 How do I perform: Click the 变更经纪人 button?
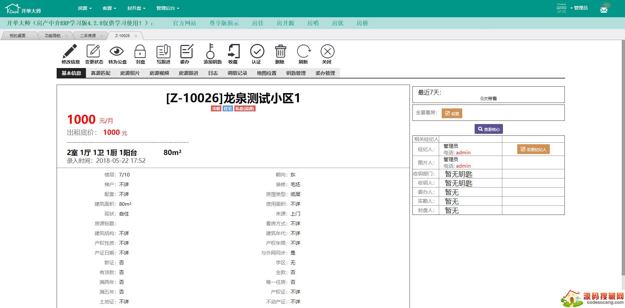[533, 149]
